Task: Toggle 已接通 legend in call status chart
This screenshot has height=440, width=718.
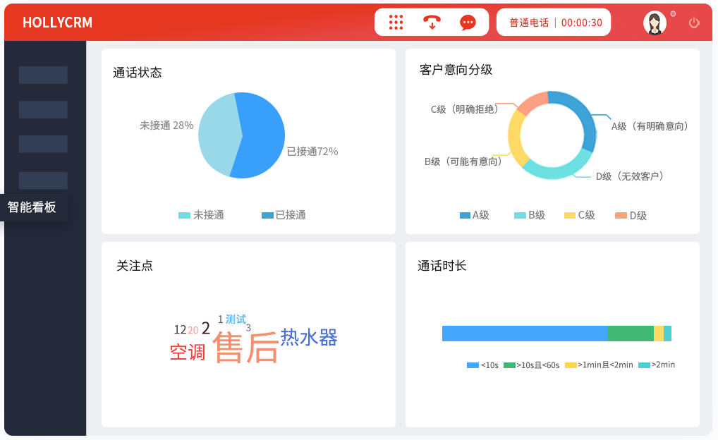Action: pyautogui.click(x=284, y=215)
